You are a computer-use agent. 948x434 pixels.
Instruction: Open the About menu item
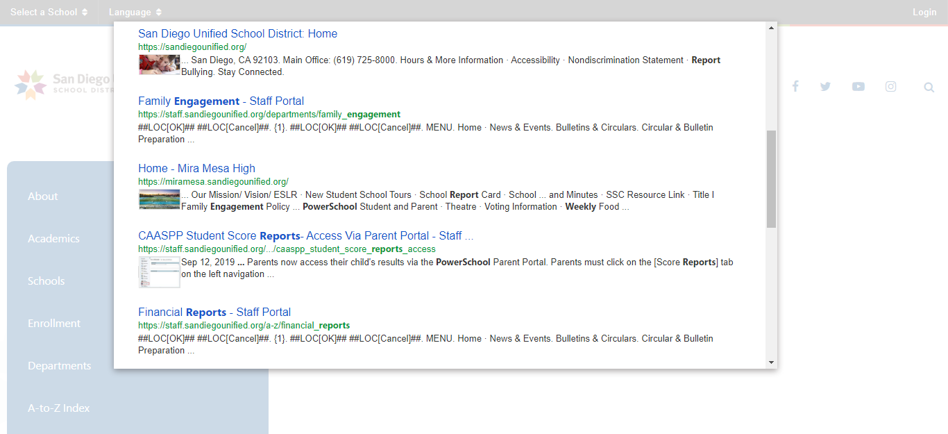(43, 197)
